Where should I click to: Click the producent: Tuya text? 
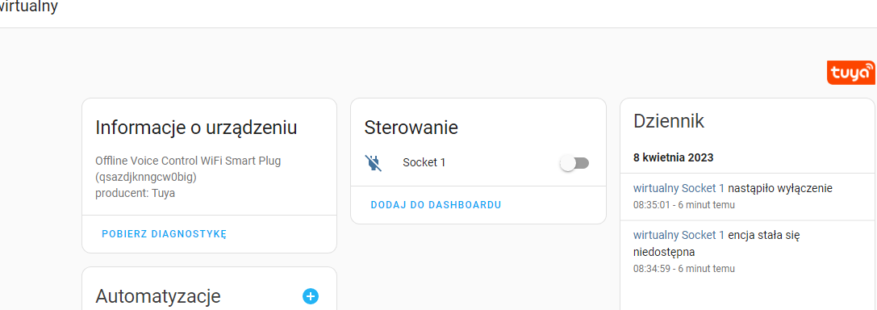tap(136, 194)
